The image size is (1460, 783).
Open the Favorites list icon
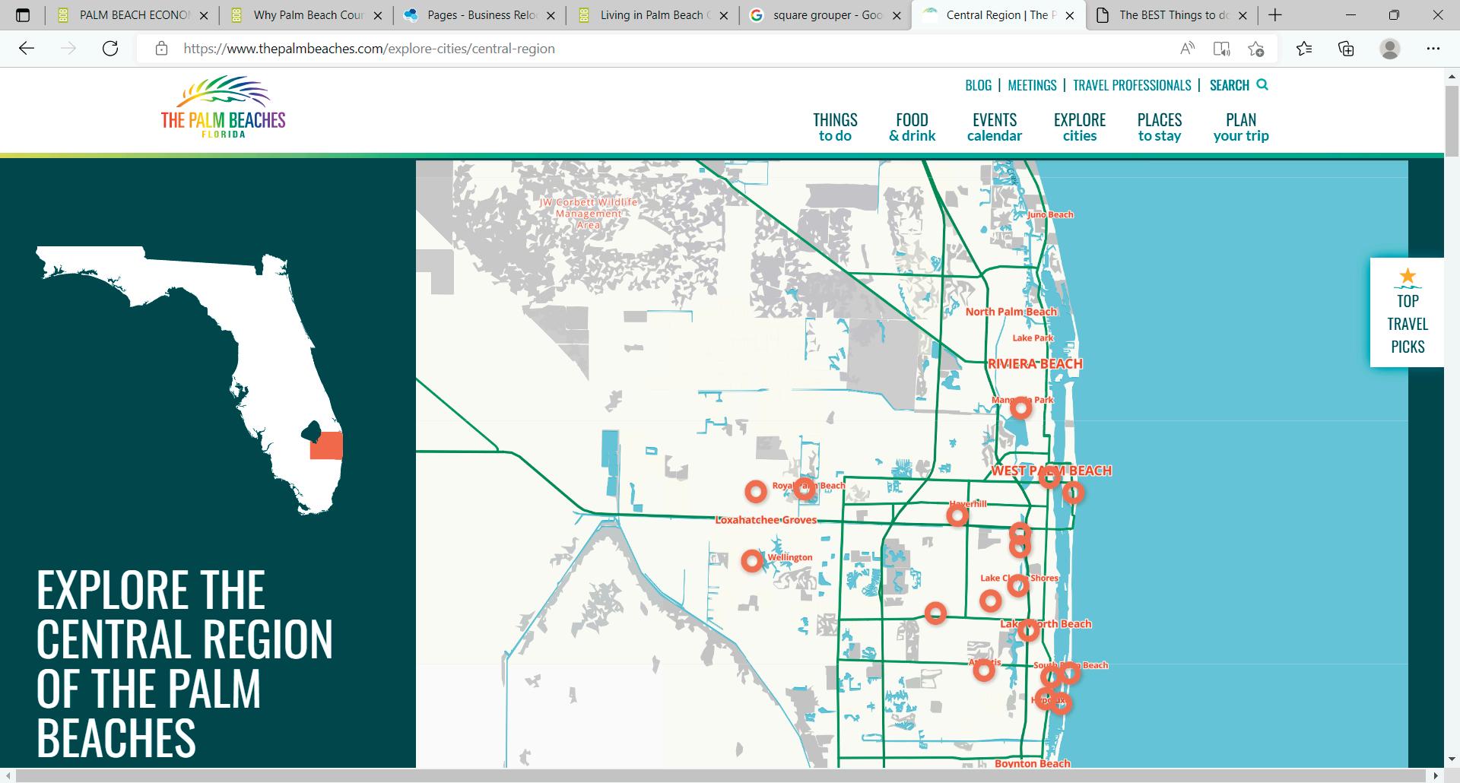click(x=1304, y=49)
